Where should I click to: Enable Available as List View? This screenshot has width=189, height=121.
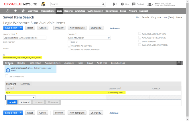(x=69, y=45)
